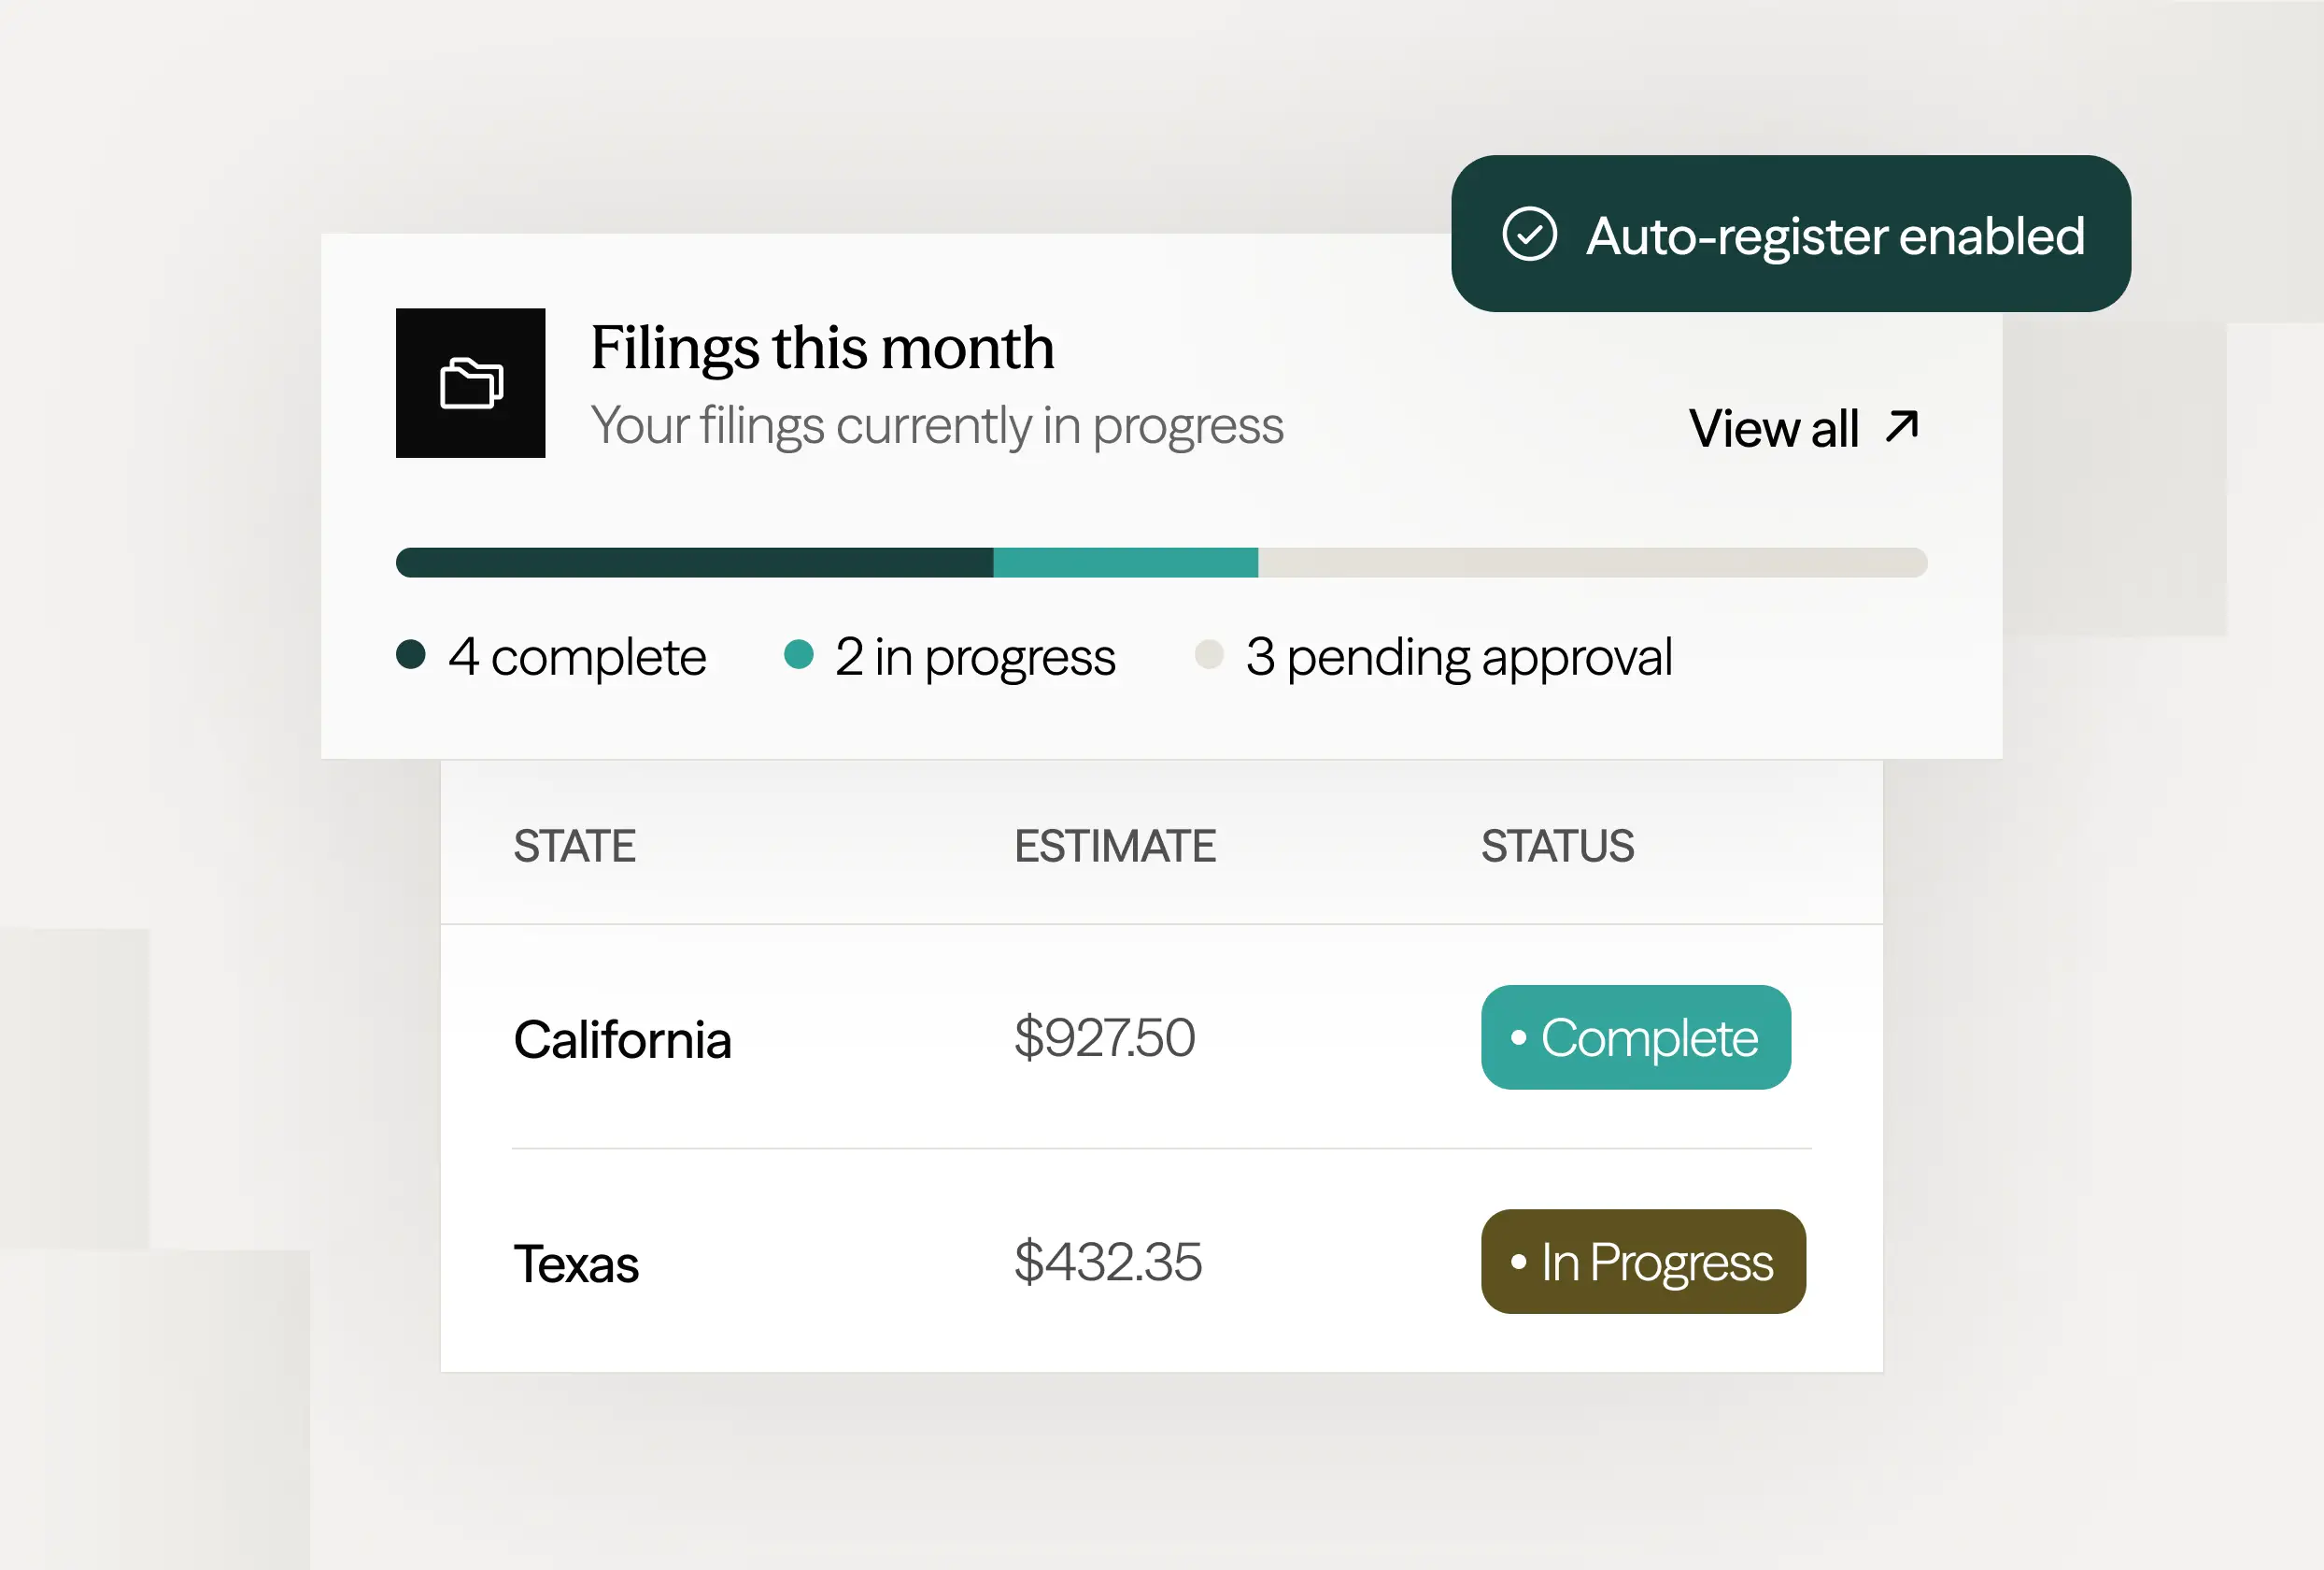Click the Filings this month heading
This screenshot has width=2324, height=1570.
[x=822, y=348]
